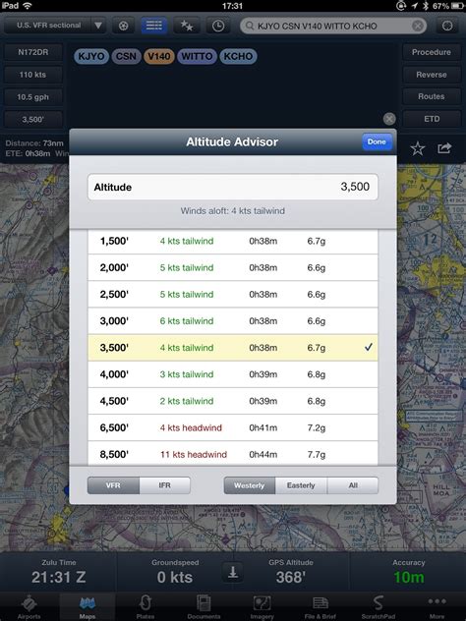Image resolution: width=466 pixels, height=621 pixels.
Task: Open the File & Brief tab
Action: click(320, 606)
